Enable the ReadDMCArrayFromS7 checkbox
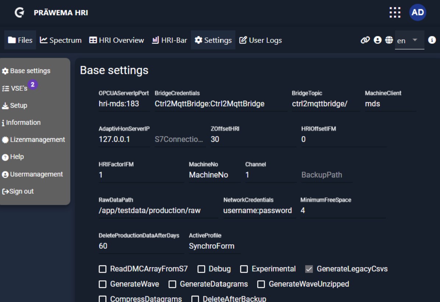The width and height of the screenshot is (440, 302). (x=103, y=269)
